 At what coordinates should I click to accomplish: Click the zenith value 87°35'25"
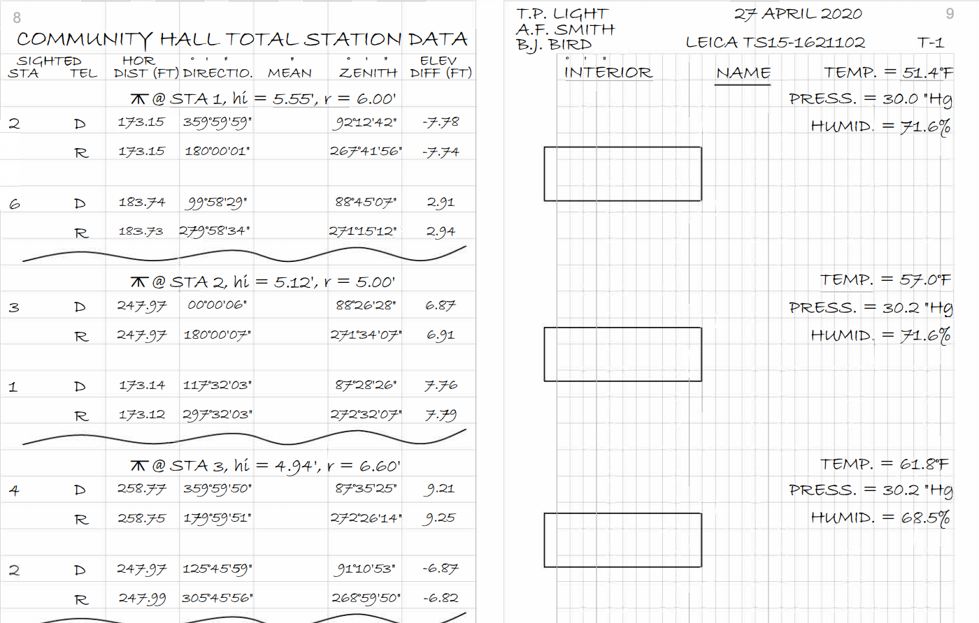pyautogui.click(x=366, y=489)
